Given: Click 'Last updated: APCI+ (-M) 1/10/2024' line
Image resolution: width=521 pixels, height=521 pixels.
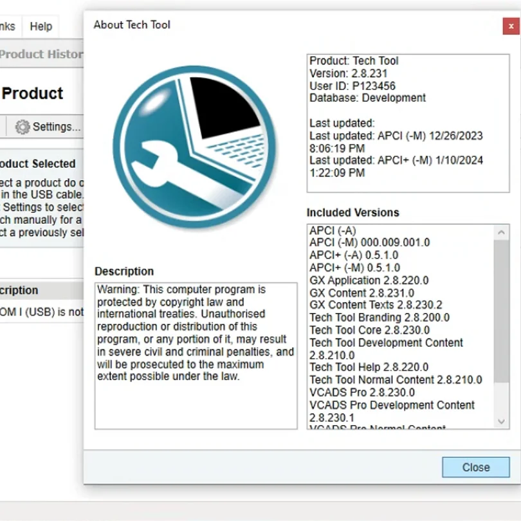Looking at the screenshot, I should coord(396,160).
